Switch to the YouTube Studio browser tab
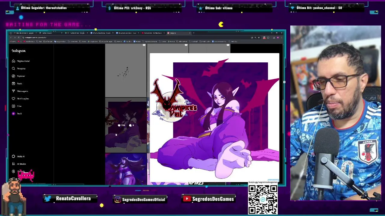 tap(153, 33)
